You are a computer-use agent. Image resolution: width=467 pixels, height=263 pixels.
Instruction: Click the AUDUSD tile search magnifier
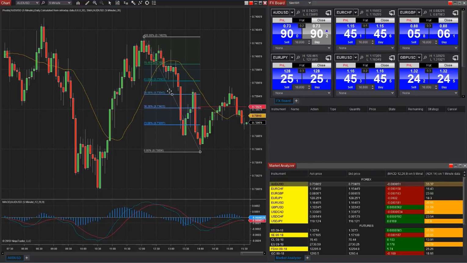(x=298, y=12)
